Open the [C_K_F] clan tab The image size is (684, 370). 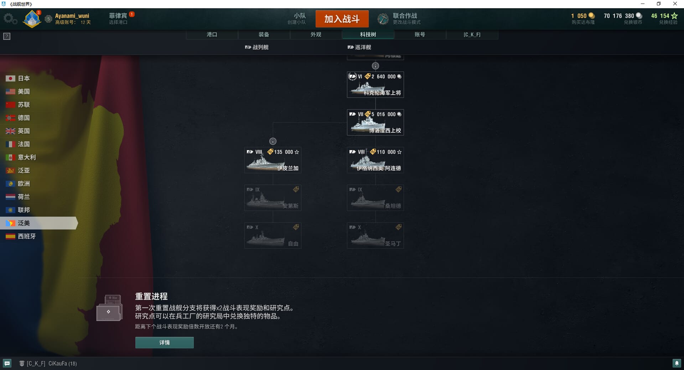pyautogui.click(x=472, y=35)
